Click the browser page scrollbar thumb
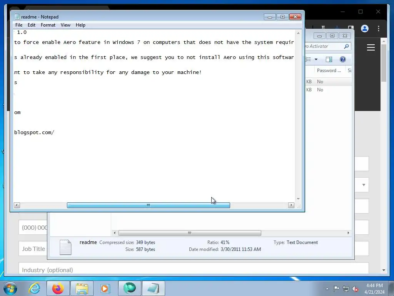 (384, 63)
